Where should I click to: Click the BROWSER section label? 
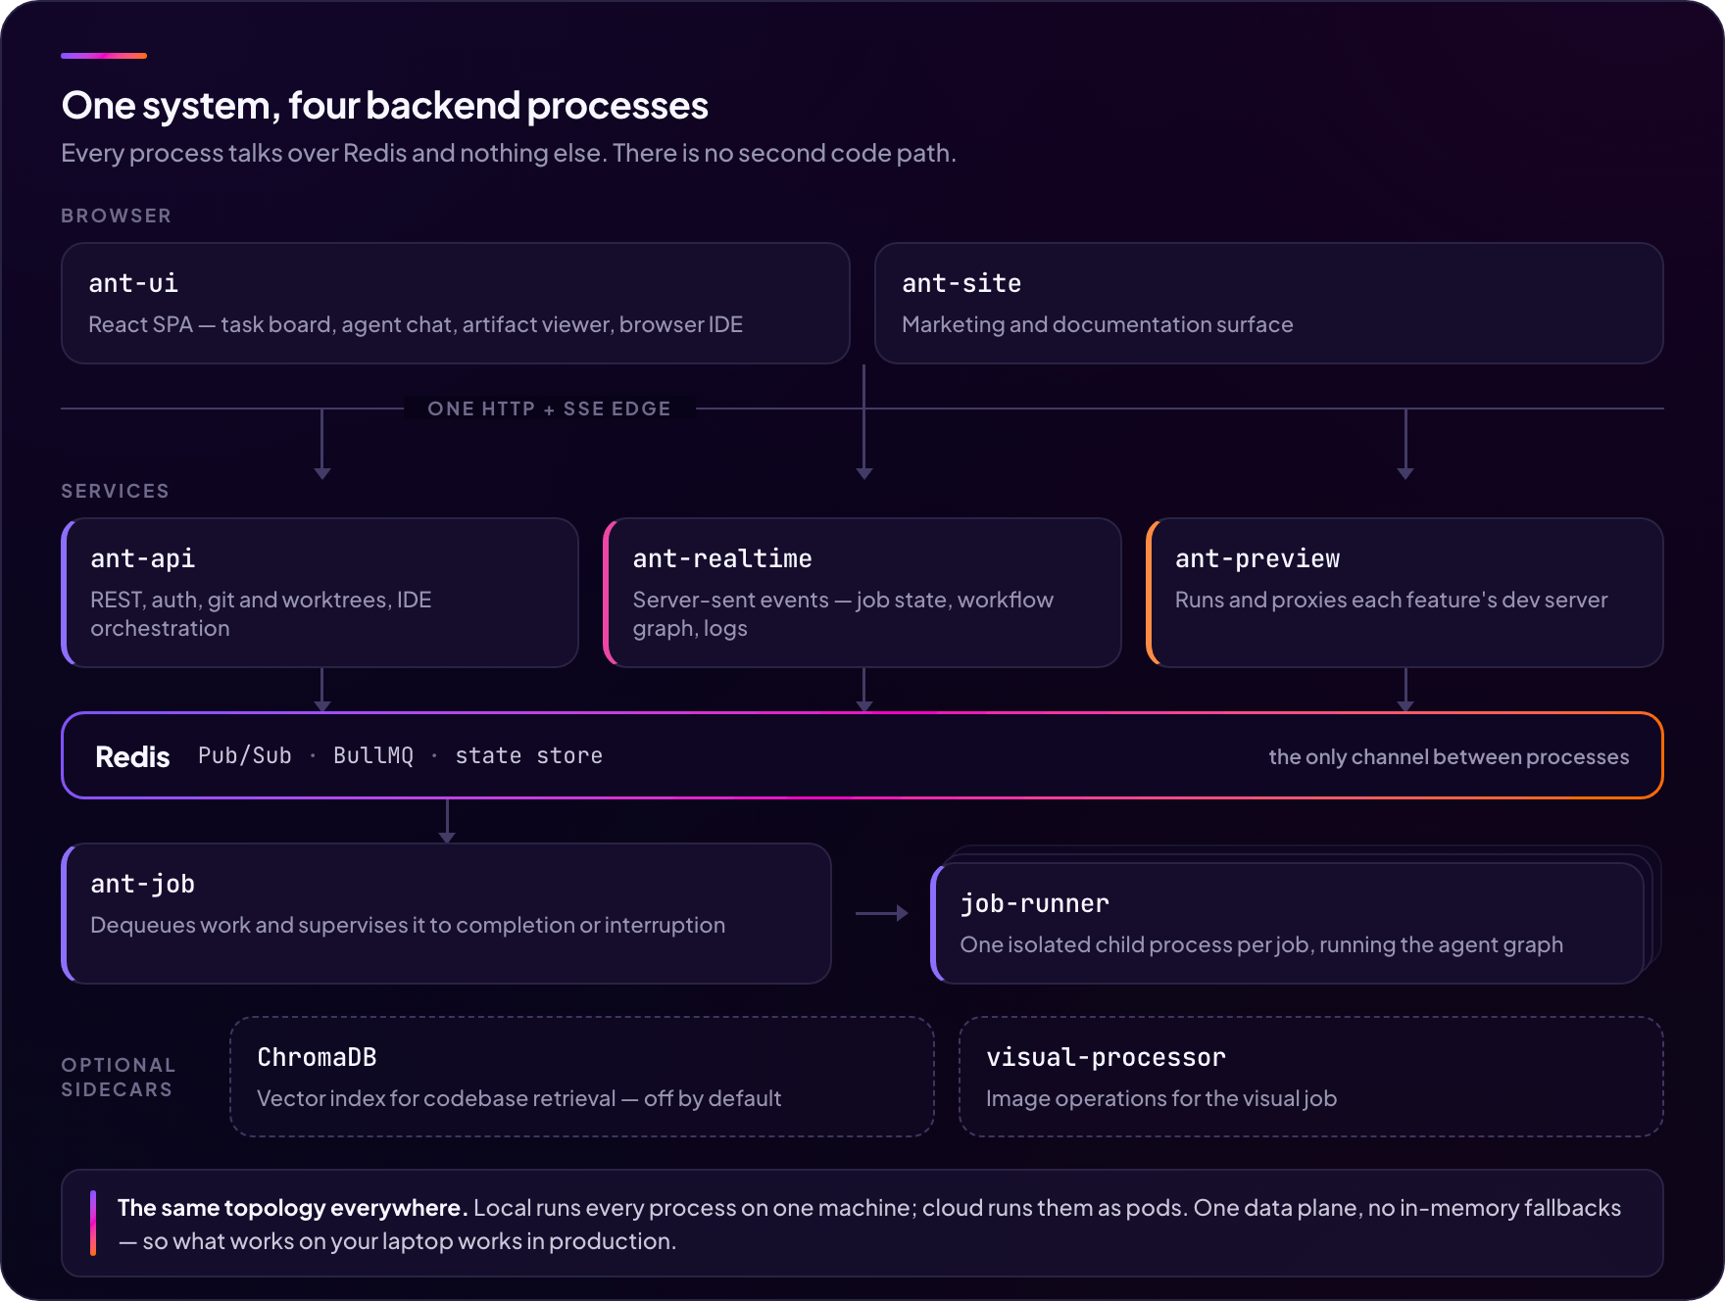(117, 216)
